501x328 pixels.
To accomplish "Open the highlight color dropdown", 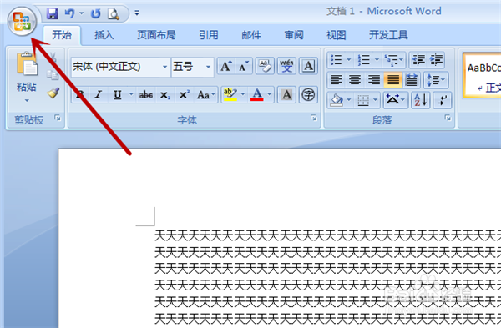I will [243, 94].
